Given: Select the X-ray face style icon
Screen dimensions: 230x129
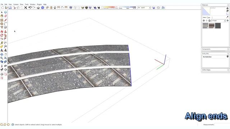Looking at the screenshot, I should coord(71,8).
